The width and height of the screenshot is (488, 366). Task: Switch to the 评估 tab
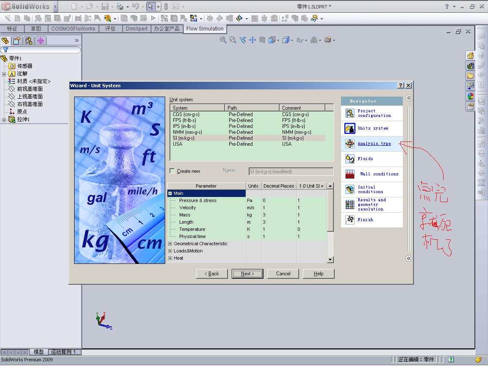point(110,29)
